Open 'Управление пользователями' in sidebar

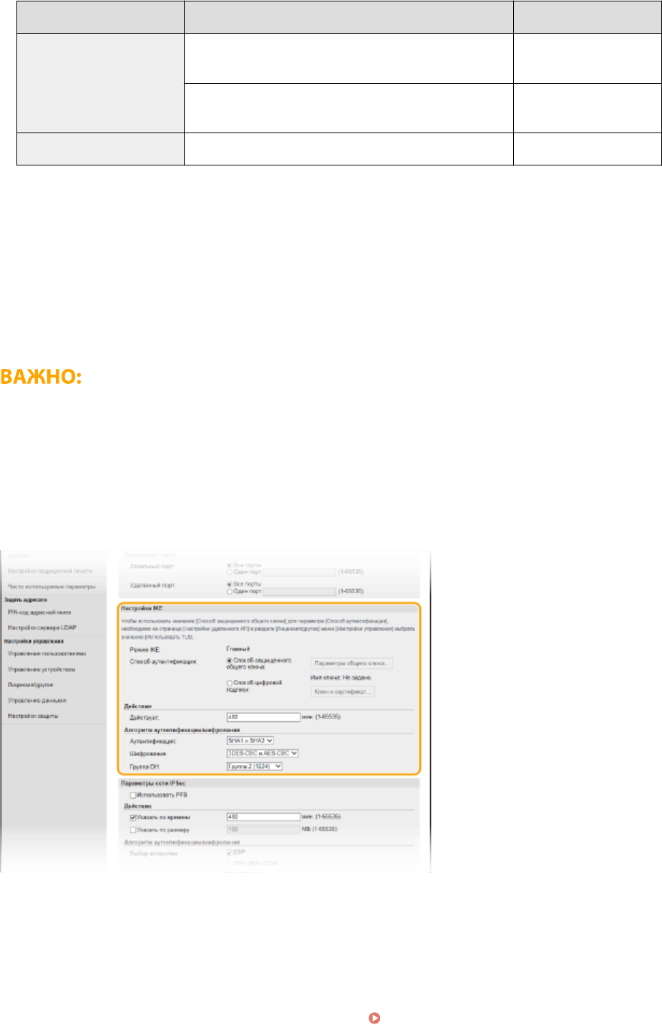coord(47,654)
